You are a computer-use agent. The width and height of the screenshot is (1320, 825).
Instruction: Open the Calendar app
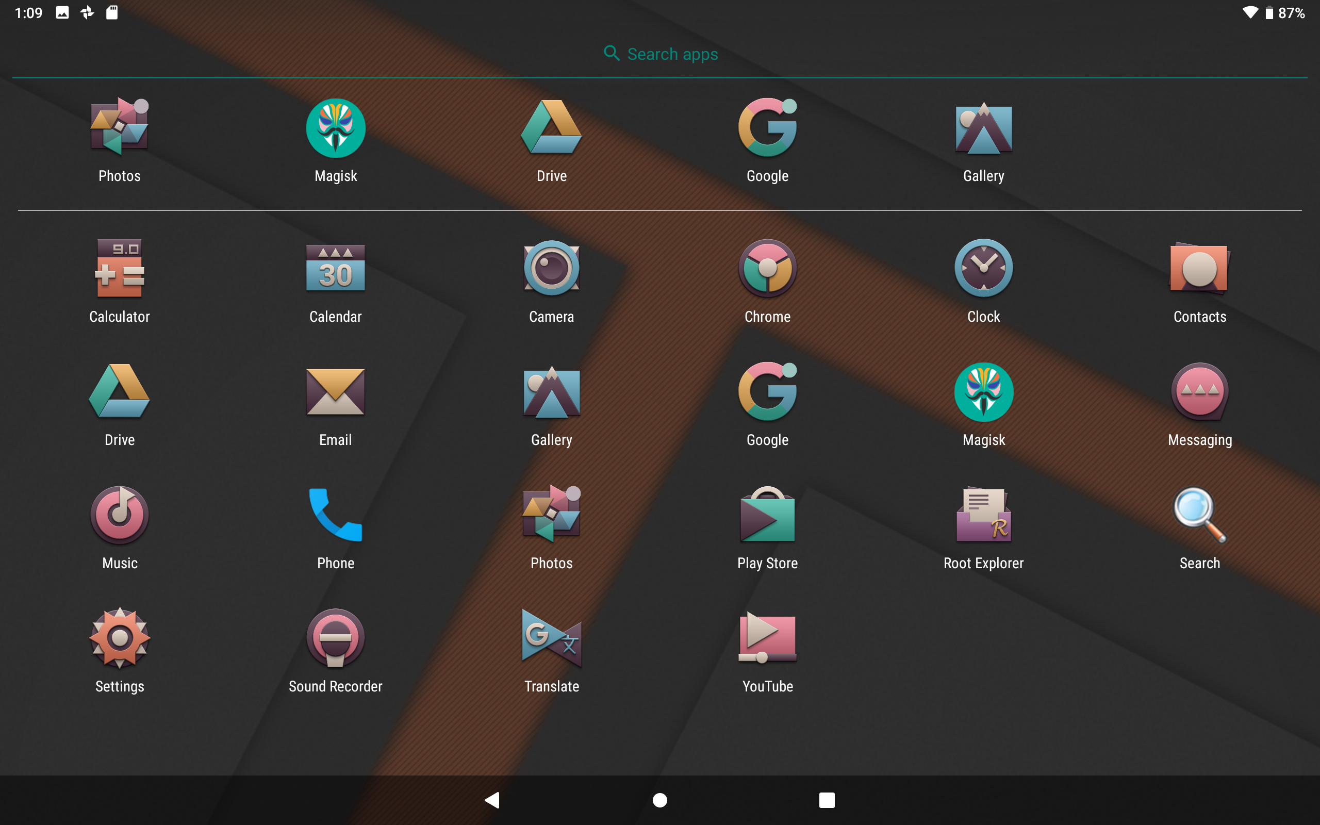(336, 268)
